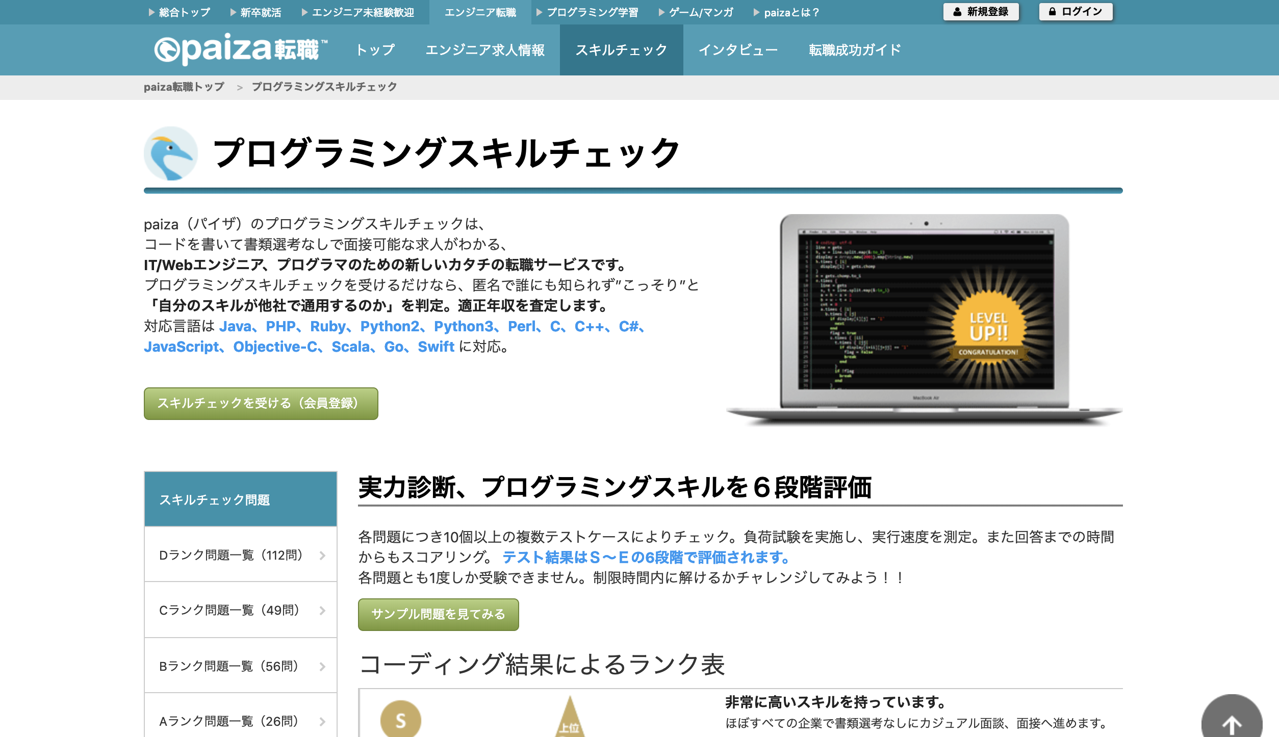The height and width of the screenshot is (737, 1279).
Task: Click the Scala language link
Action: (x=351, y=347)
